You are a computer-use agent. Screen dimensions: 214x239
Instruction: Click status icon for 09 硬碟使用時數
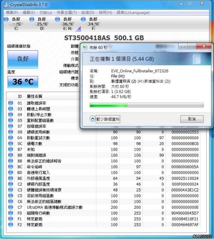10,132
